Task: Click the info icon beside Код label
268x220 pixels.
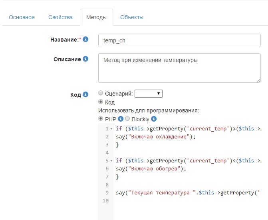Action: pos(85,95)
